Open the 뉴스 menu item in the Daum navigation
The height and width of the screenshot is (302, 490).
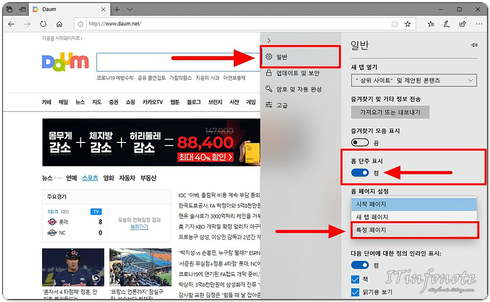(80, 102)
